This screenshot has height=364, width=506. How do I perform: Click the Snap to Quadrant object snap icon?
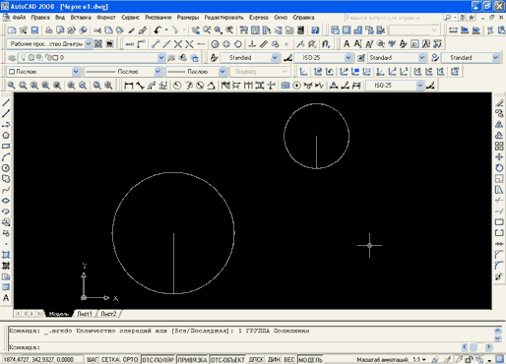coord(226,44)
